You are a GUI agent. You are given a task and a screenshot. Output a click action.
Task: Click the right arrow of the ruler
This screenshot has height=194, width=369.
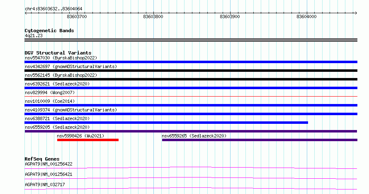[356, 13]
